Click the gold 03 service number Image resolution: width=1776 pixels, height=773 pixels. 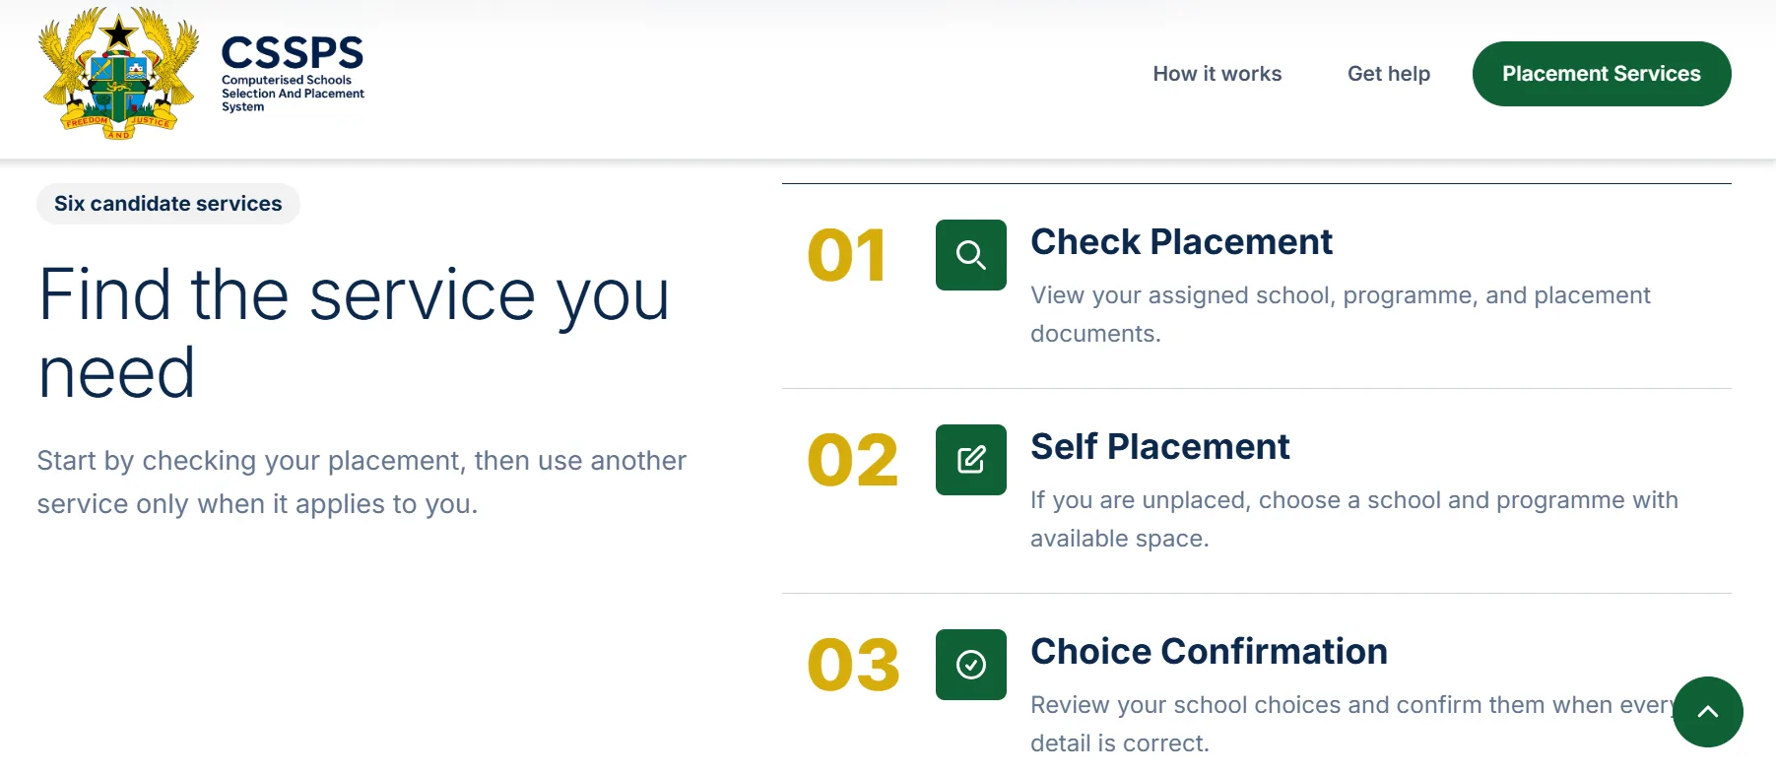pyautogui.click(x=853, y=666)
